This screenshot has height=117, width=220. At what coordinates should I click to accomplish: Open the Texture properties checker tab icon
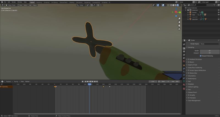[x=184, y=89]
